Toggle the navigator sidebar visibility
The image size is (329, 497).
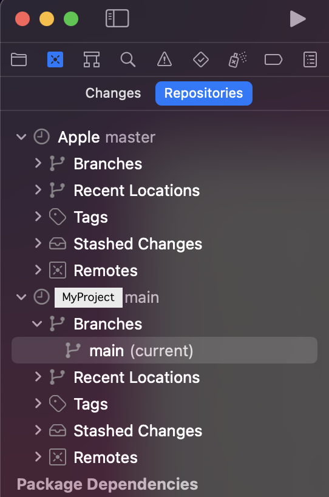click(x=117, y=18)
